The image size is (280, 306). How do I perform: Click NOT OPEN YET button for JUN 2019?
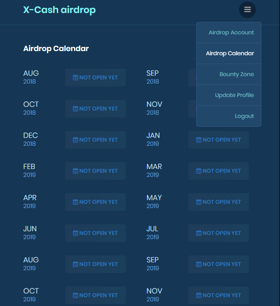pos(95,233)
